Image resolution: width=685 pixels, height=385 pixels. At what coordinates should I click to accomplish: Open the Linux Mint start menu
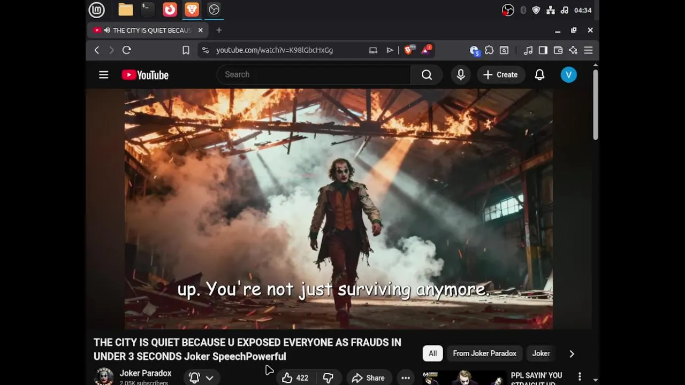[96, 10]
